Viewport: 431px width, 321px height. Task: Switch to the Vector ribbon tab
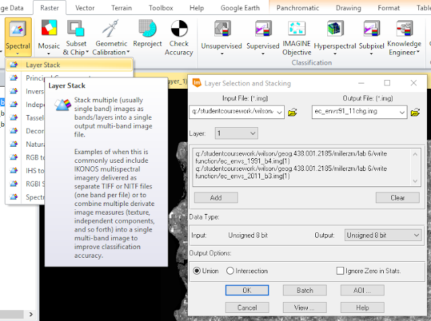point(85,8)
